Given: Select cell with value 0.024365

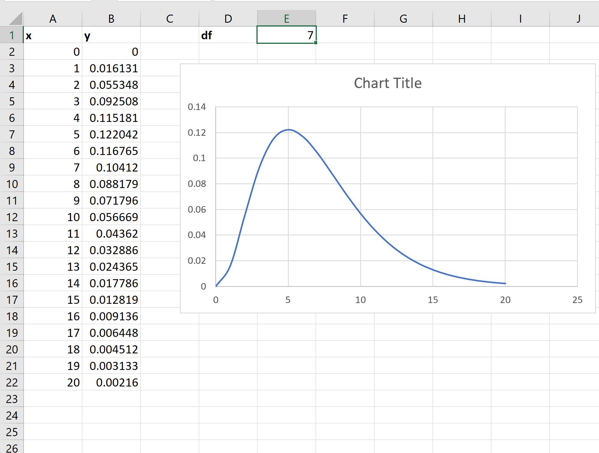Looking at the screenshot, I should click(111, 266).
